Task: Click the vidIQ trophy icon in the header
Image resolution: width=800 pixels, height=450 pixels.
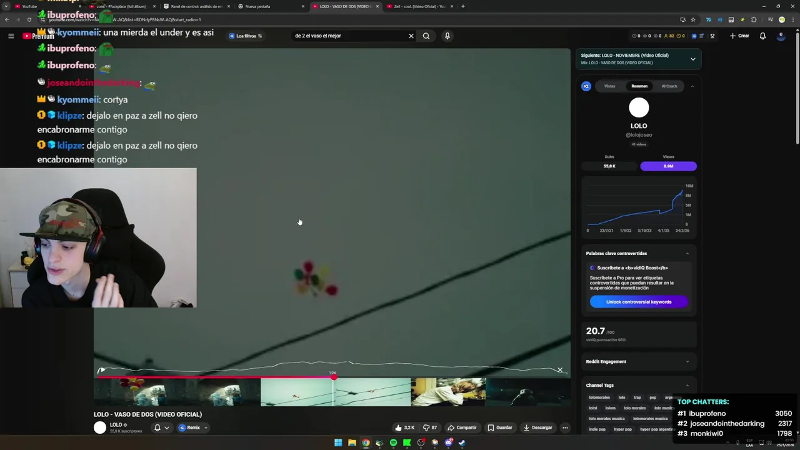Action: tap(712, 36)
